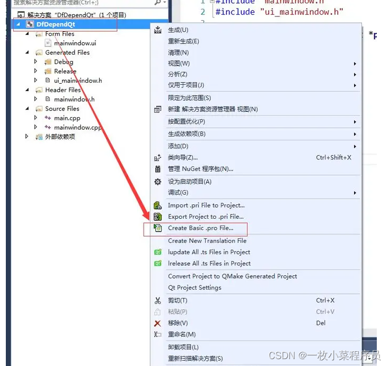
Task: Expand the 外部依赖项 node
Action: tap(27, 136)
